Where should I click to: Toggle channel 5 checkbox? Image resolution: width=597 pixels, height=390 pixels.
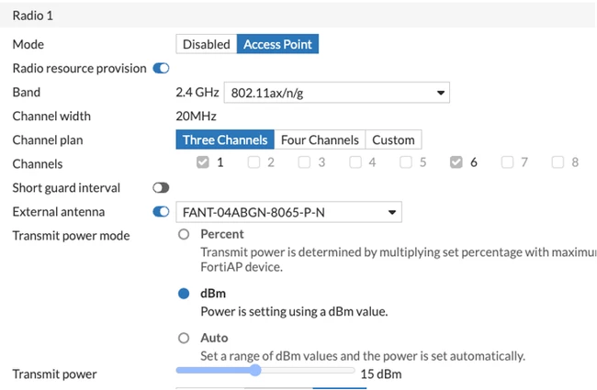pyautogui.click(x=406, y=162)
